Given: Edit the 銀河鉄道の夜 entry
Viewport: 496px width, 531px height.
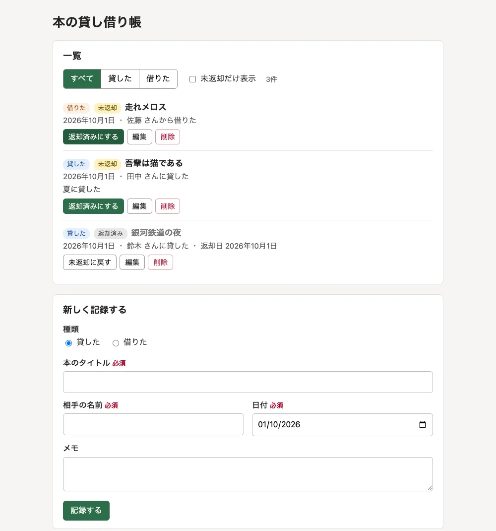Looking at the screenshot, I should [132, 262].
